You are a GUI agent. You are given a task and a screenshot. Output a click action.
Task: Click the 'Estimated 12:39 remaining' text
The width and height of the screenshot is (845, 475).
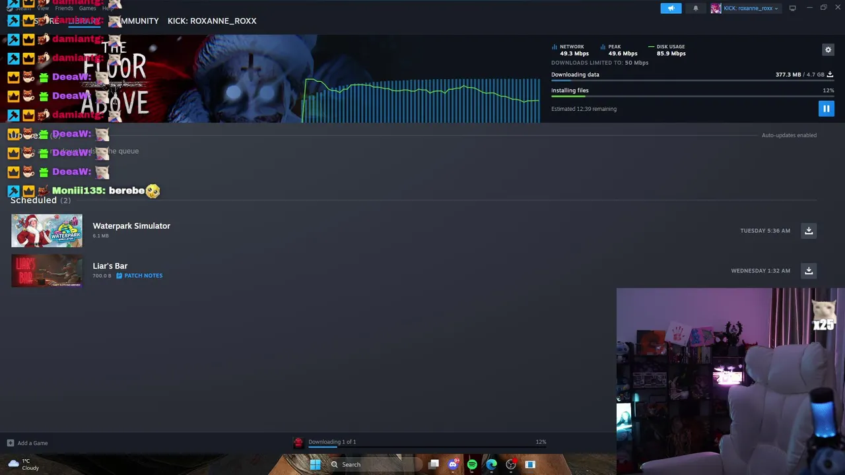tap(584, 109)
